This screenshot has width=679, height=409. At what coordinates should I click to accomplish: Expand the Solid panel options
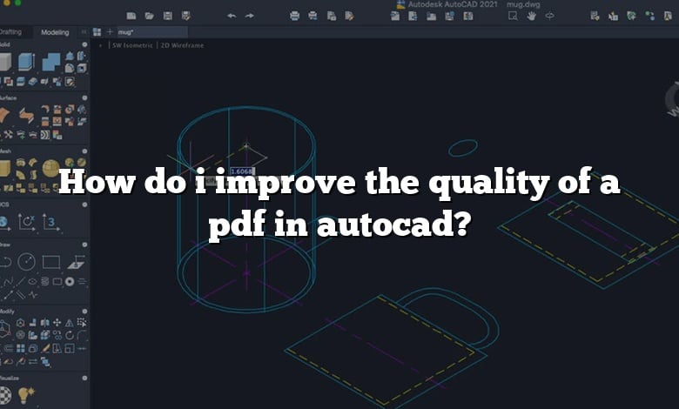coord(84,44)
